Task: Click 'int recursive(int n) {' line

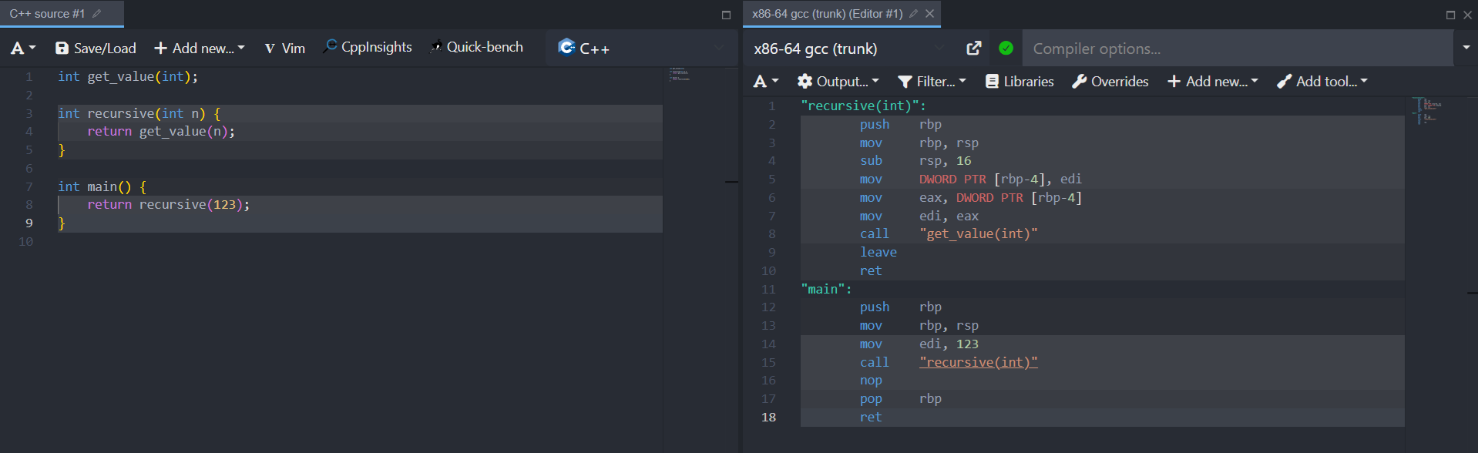Action: 139,113
